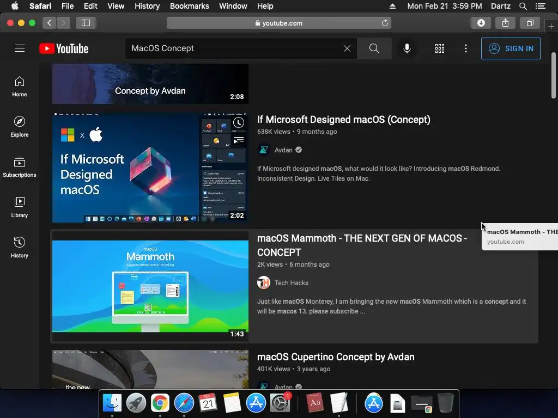Open Spotlight search in menu bar
This screenshot has height=418, width=558.
[523, 6]
